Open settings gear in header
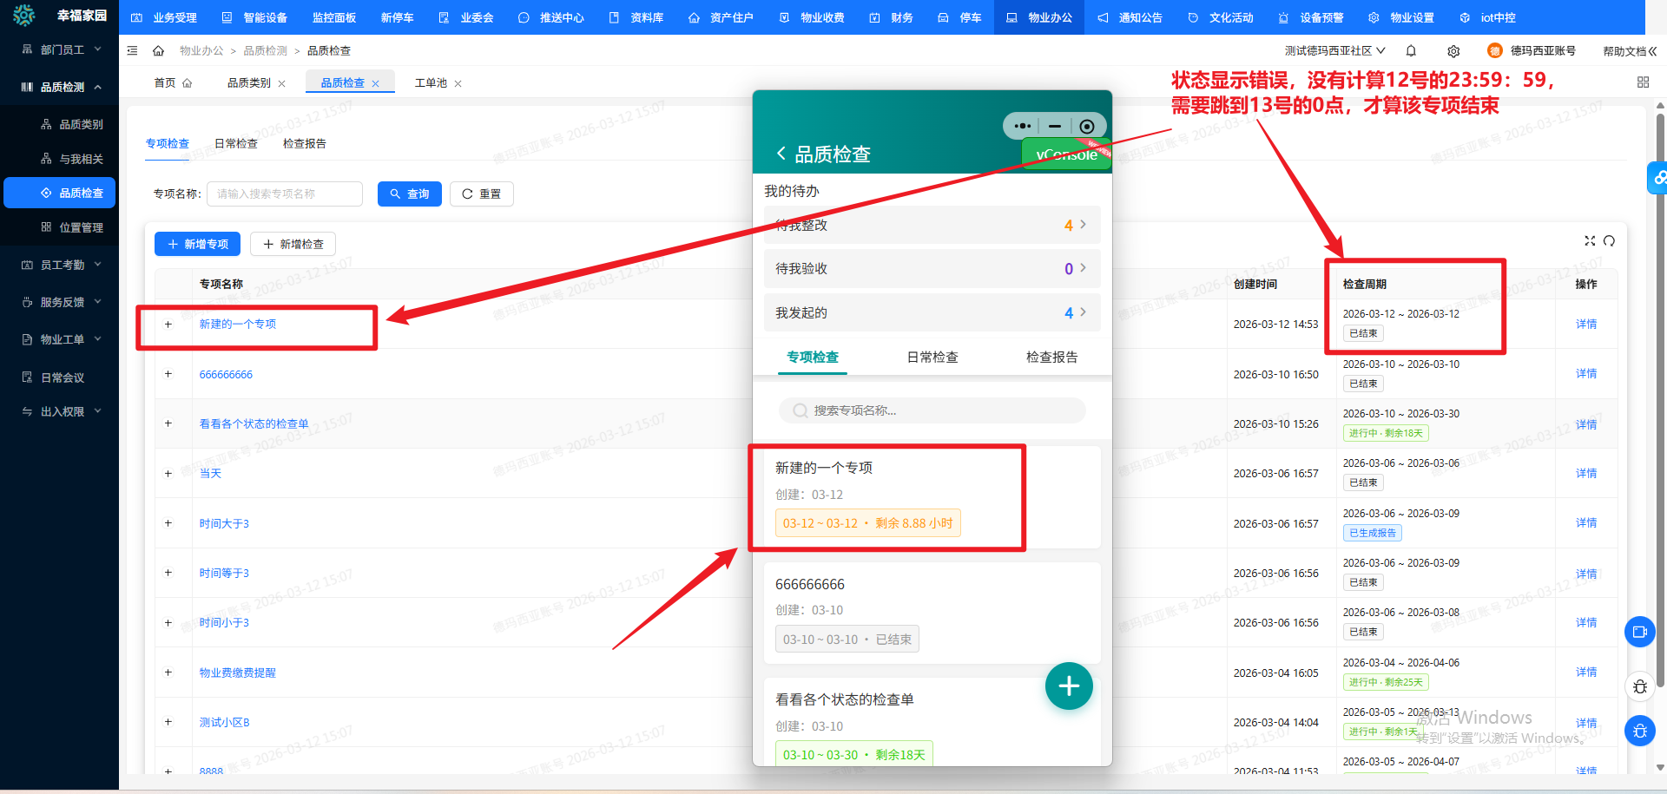The width and height of the screenshot is (1667, 794). click(1453, 51)
